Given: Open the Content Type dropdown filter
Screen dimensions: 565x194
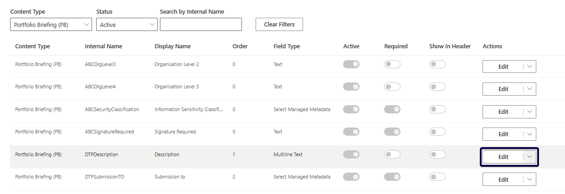Looking at the screenshot, I should point(51,25).
